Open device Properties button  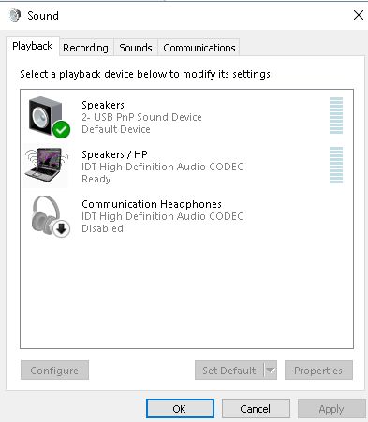[318, 371]
